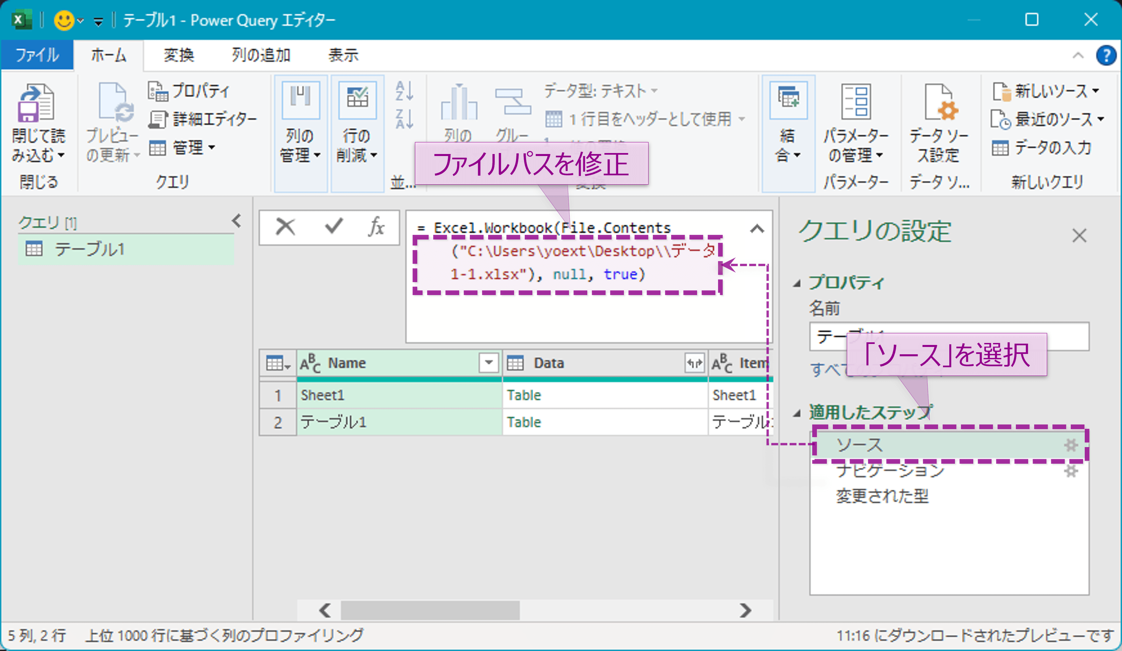The width and height of the screenshot is (1122, 651).
Task: Click the horizontal scrollbar's right arrow
Action: (745, 610)
